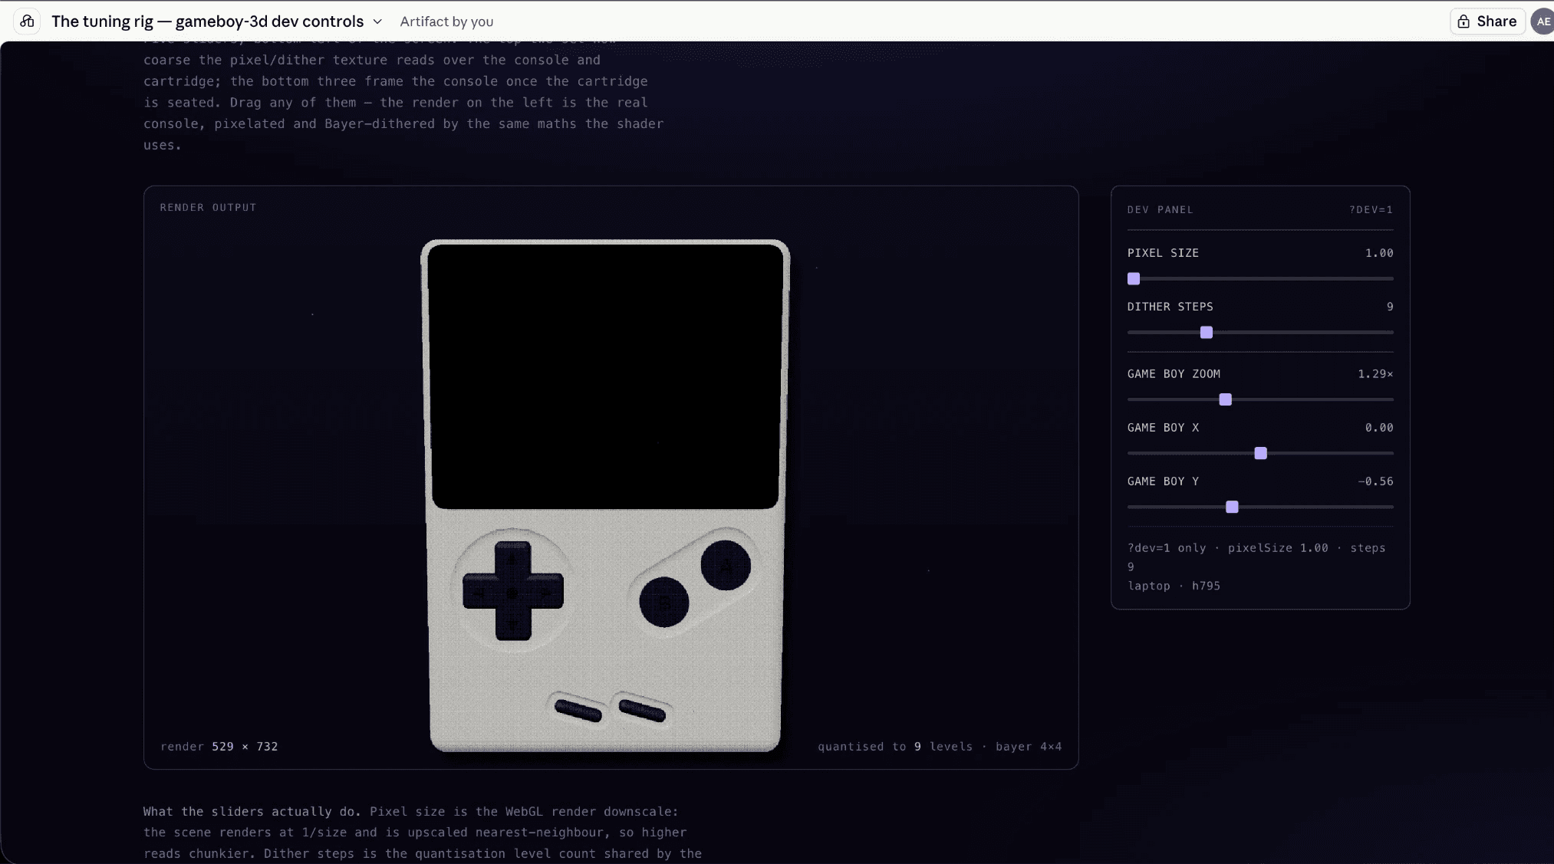This screenshot has height=864, width=1554.
Task: Click the left pill button on console
Action: [578, 711]
